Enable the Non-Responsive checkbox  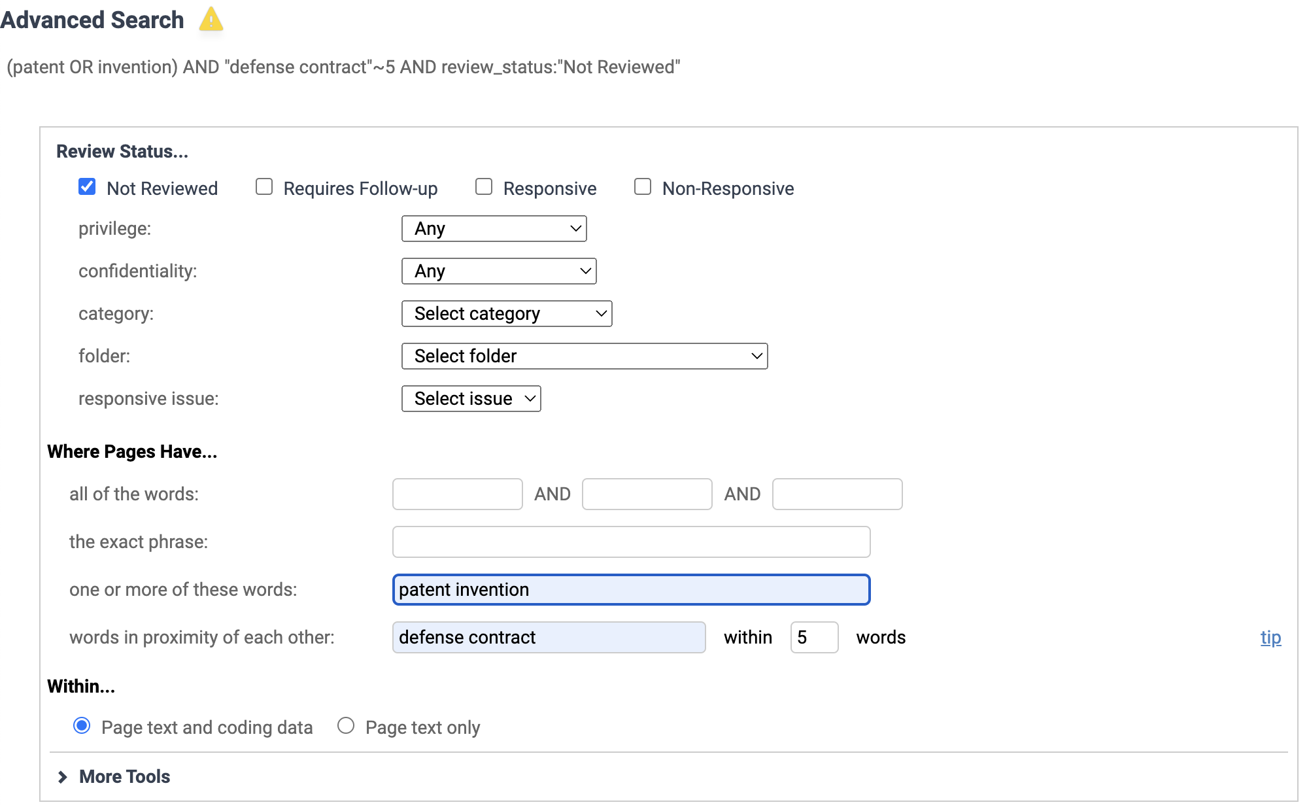[x=642, y=187]
